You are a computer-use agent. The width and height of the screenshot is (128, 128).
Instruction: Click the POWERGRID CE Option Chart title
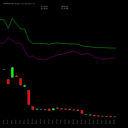[19, 4]
